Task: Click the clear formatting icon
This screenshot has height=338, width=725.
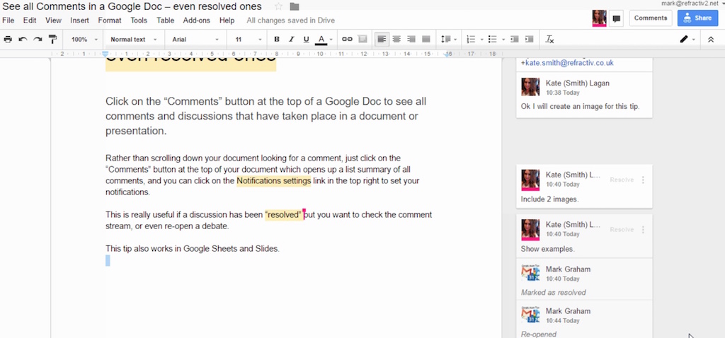Action: (549, 40)
